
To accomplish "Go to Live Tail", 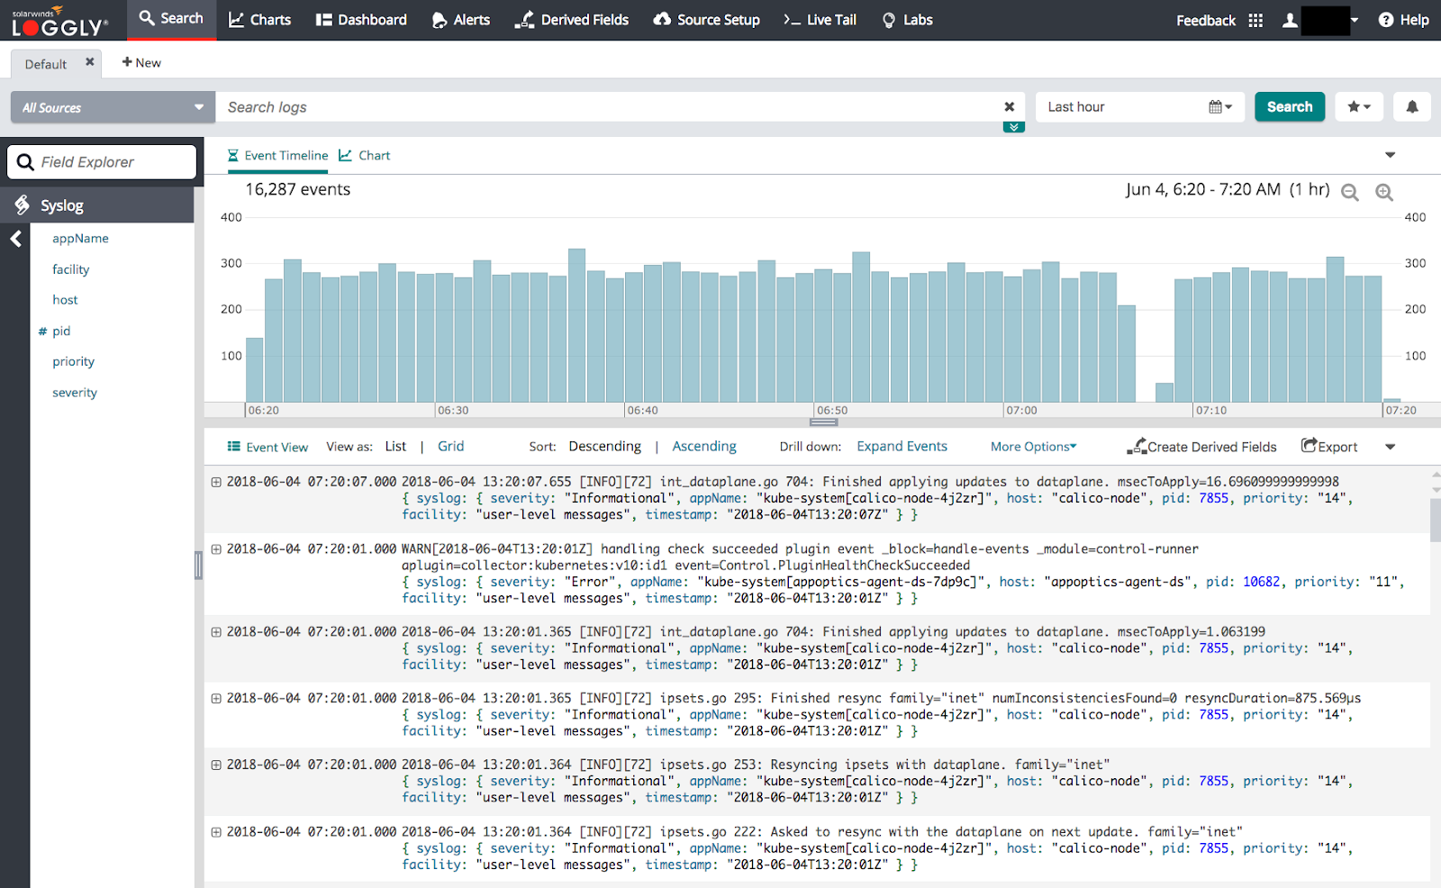I will tap(820, 20).
